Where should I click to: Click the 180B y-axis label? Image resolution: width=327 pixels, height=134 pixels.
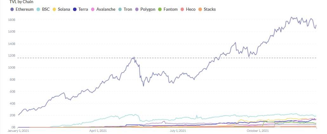pos(12,20)
